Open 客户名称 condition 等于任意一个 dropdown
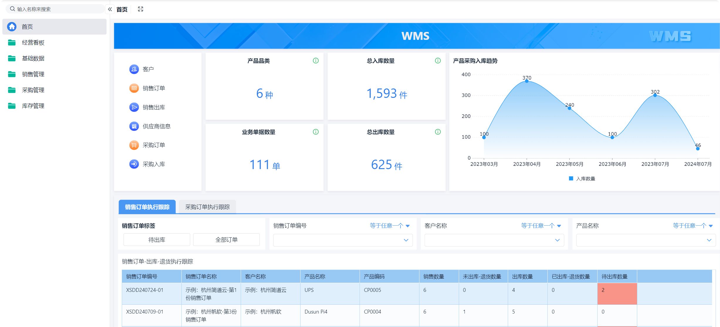 (x=541, y=226)
